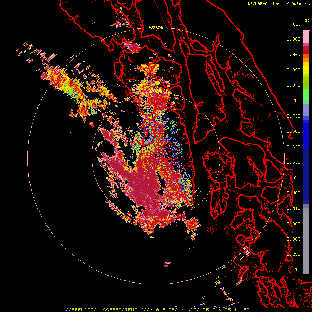Click the 0.947 scale value
The height and width of the screenshot is (312, 312).
[294, 54]
